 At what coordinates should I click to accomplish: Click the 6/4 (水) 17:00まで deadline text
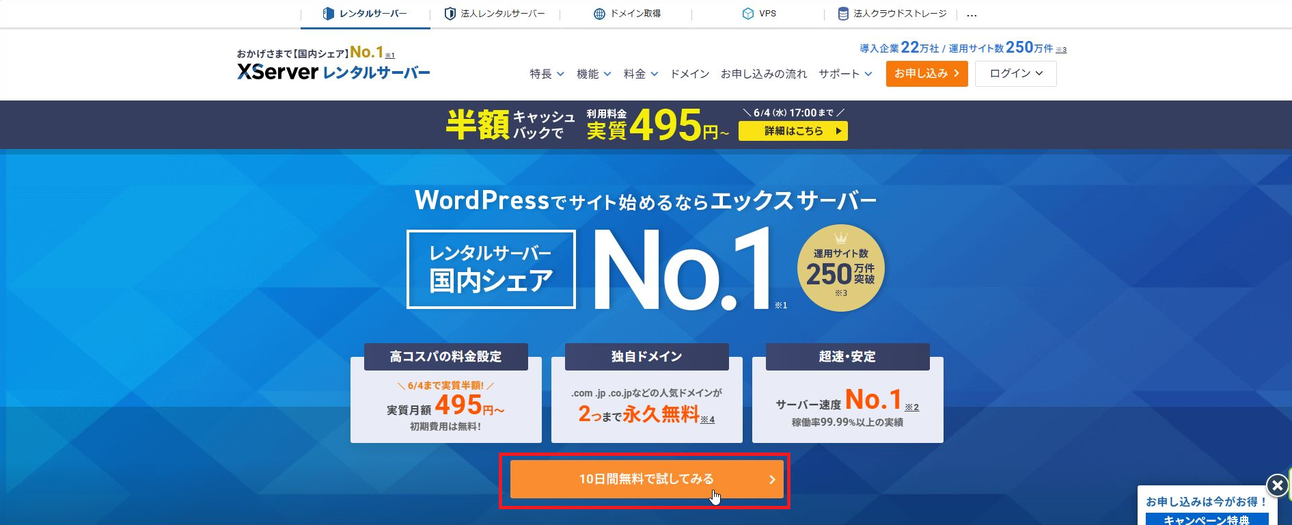click(793, 113)
